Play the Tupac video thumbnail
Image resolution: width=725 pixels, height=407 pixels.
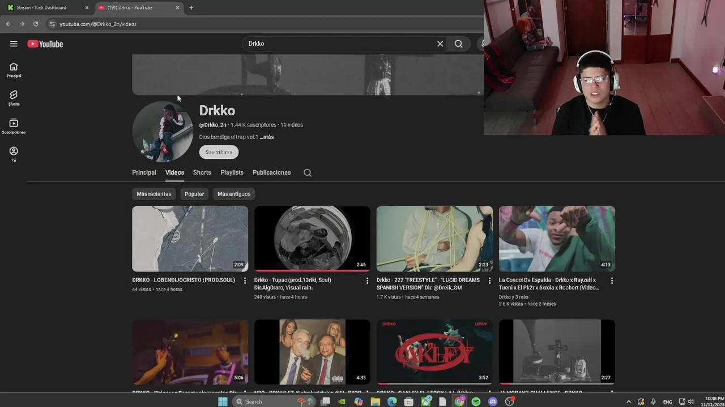[x=312, y=239]
